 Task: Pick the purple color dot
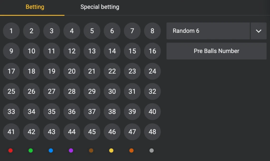(x=71, y=150)
